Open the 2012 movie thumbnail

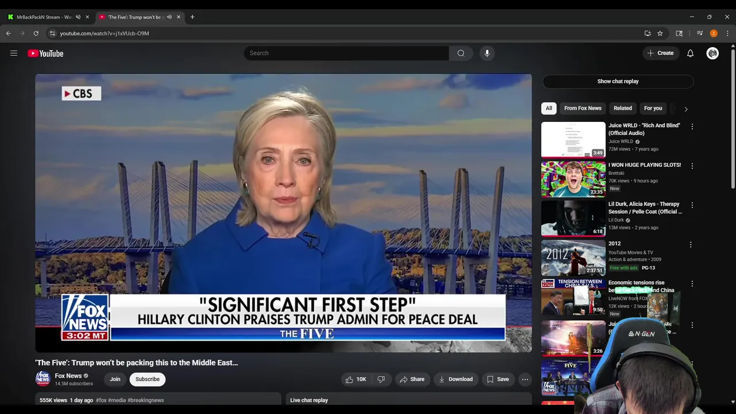click(573, 258)
